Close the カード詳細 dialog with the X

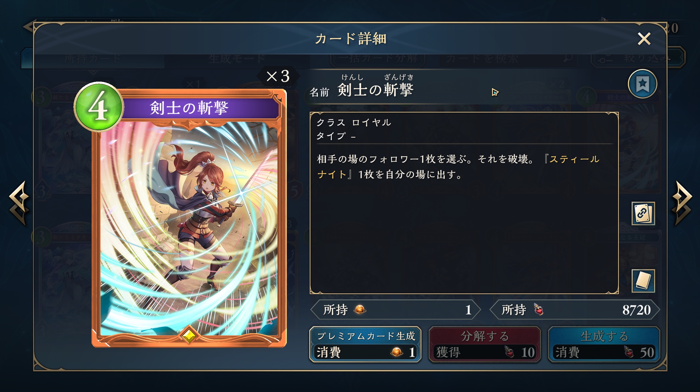pos(644,39)
